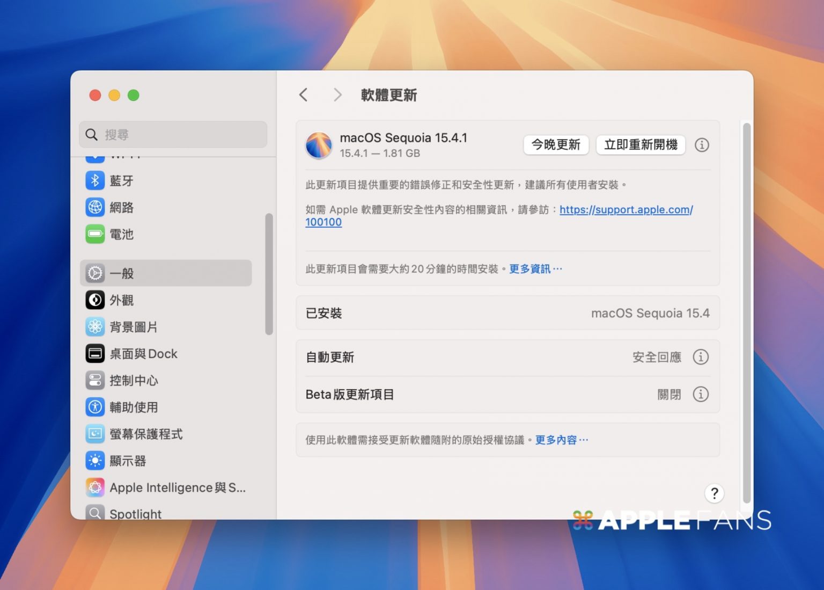Open Battery (電池) settings icon
This screenshot has height=590, width=824.
(x=95, y=234)
